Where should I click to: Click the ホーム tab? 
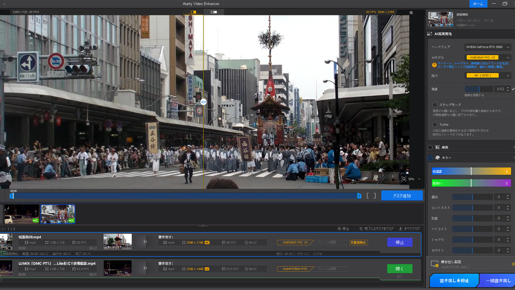point(478,3)
